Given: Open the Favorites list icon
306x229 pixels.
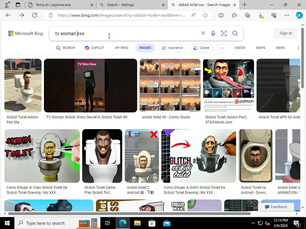Looking at the screenshot, I should 234,15.
